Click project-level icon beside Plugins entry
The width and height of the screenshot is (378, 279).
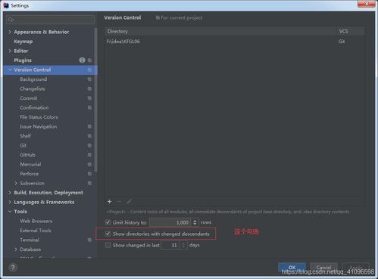(x=89, y=60)
